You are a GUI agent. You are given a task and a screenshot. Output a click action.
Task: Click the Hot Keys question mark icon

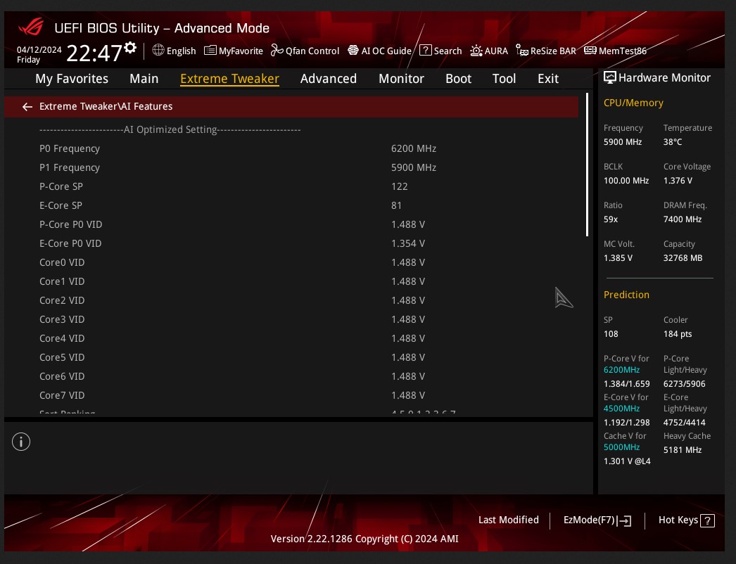coord(707,520)
